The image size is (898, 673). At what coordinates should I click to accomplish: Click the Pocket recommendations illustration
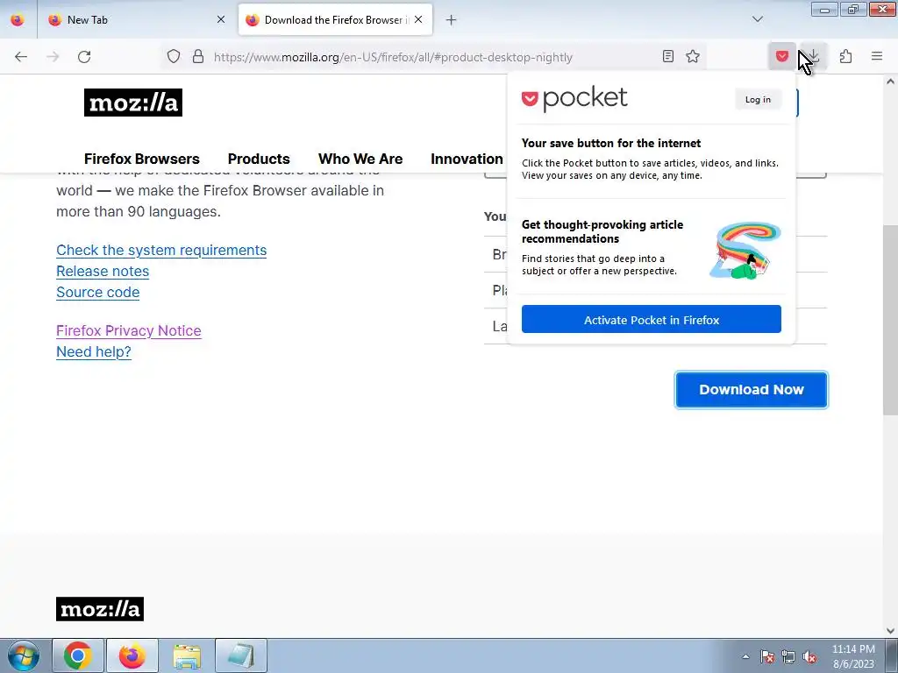[x=745, y=251]
